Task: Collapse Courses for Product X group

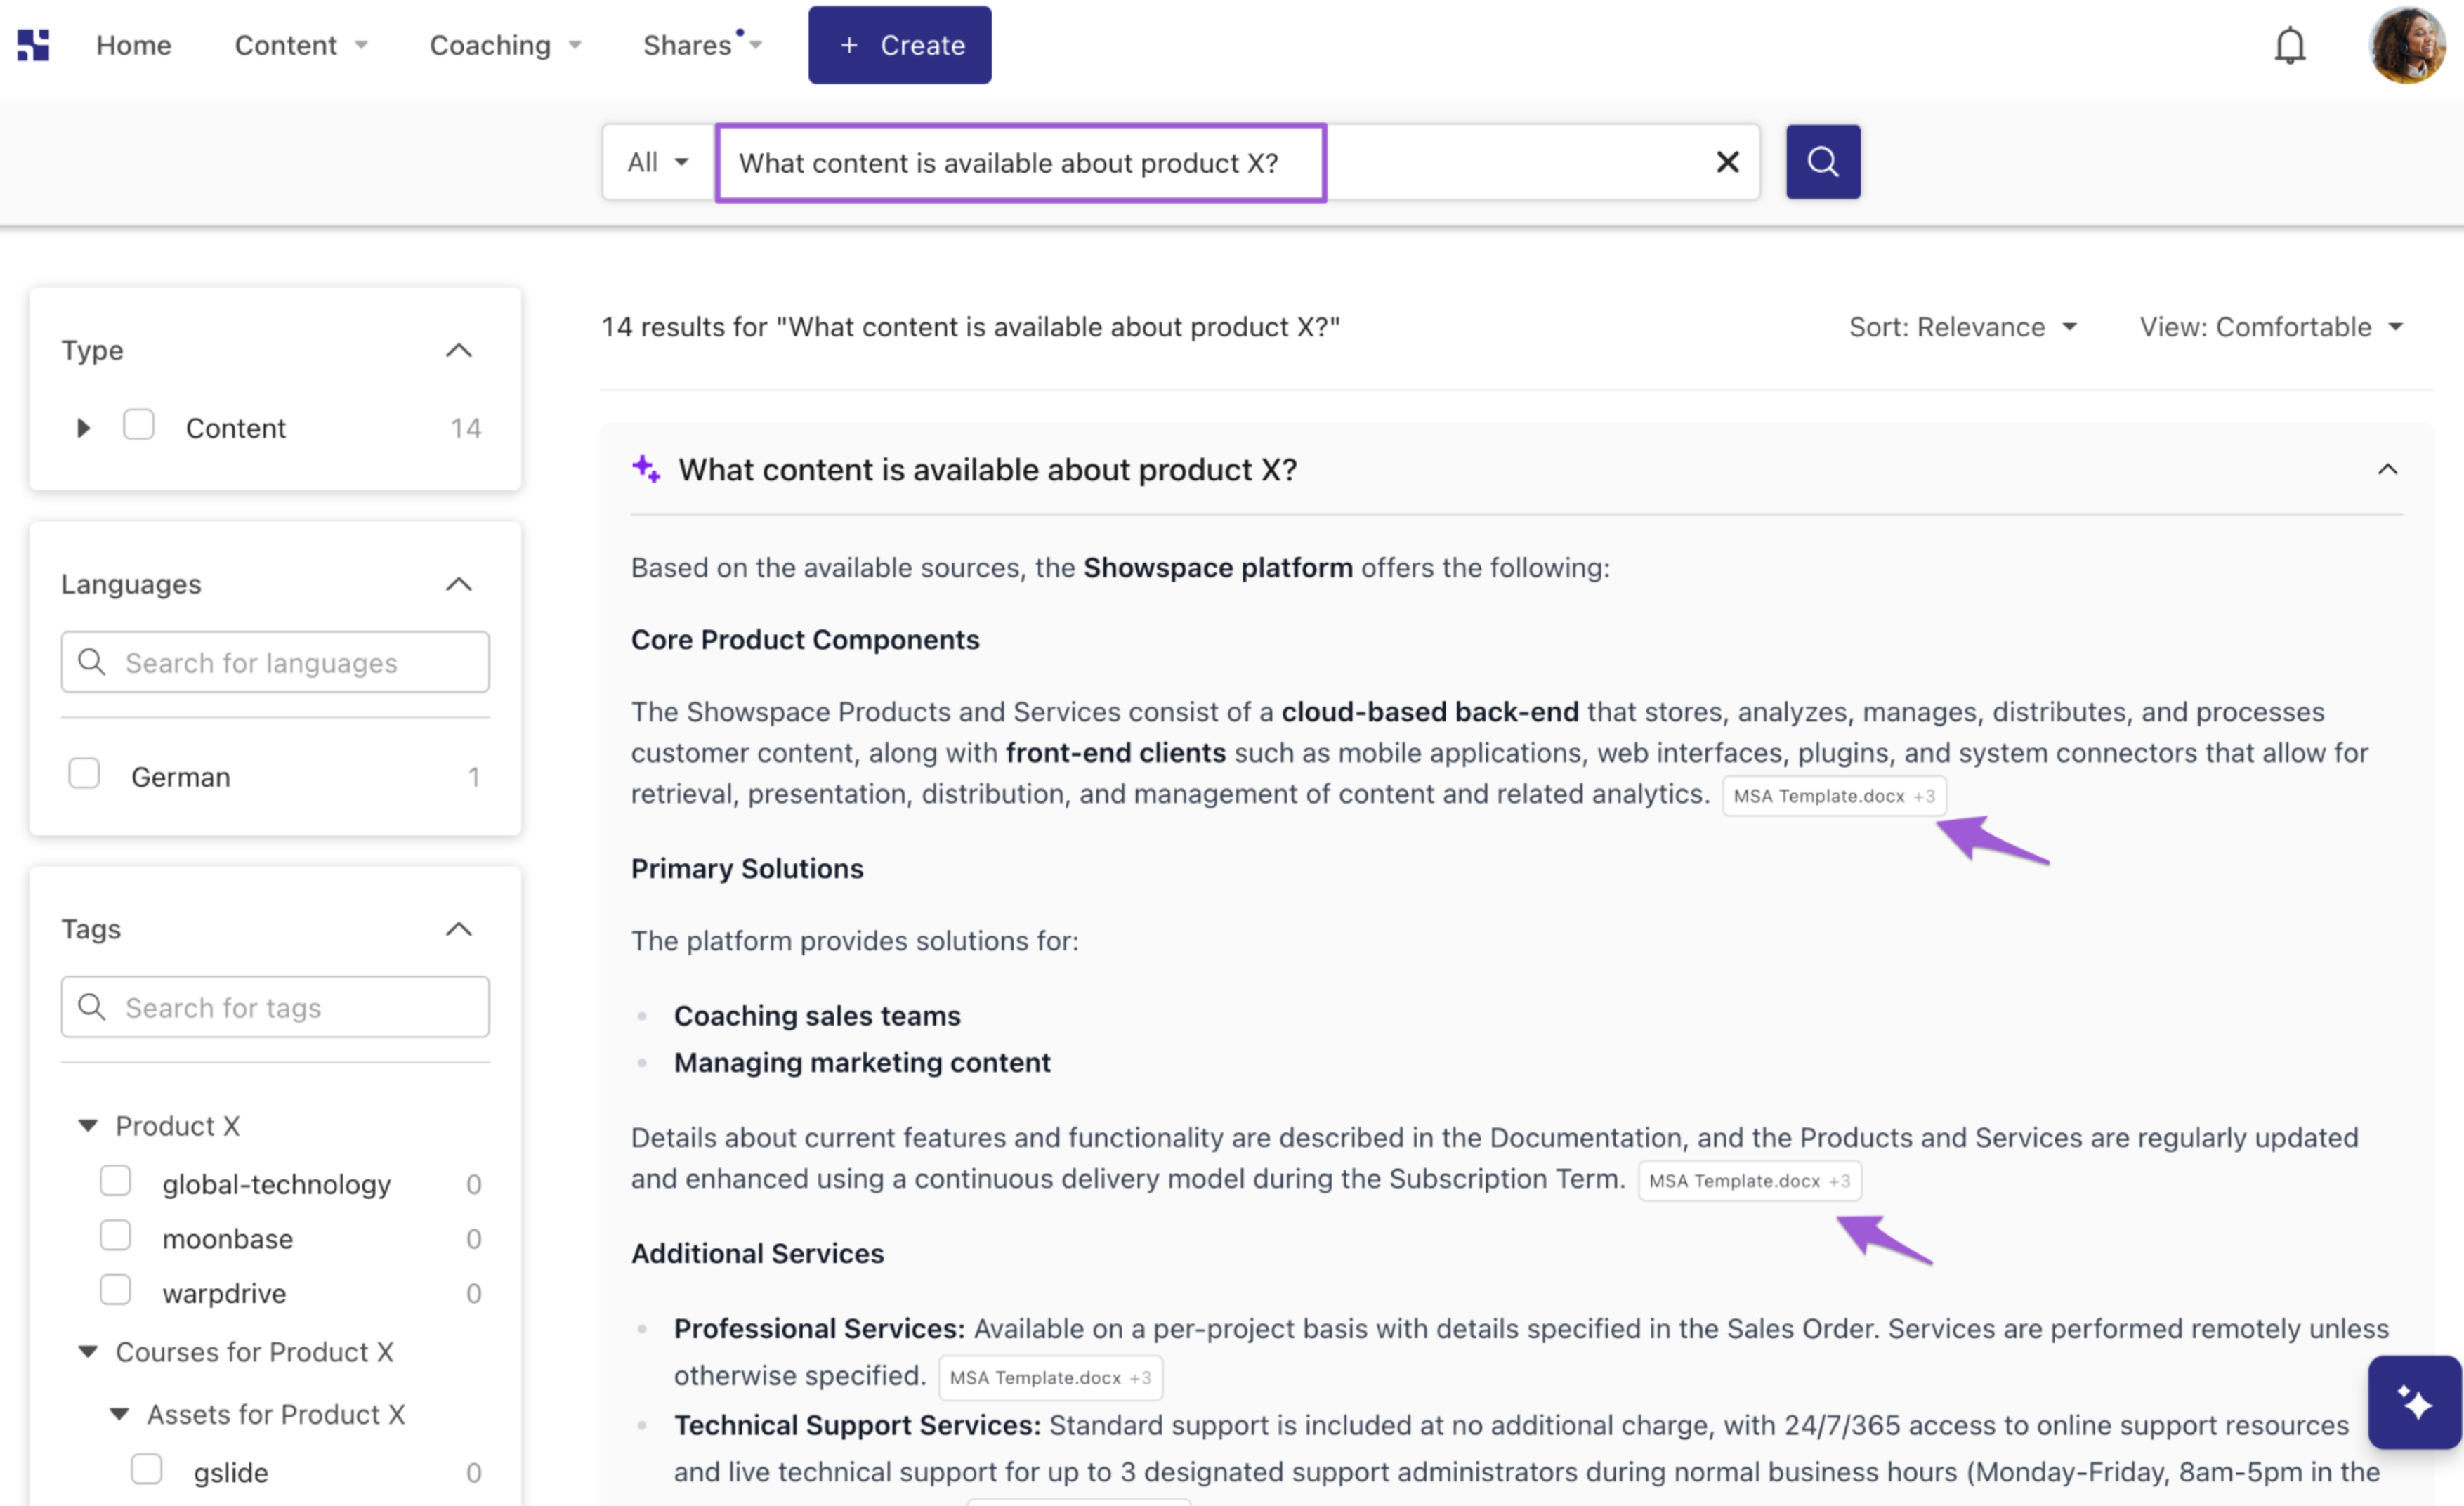Action: [88, 1352]
